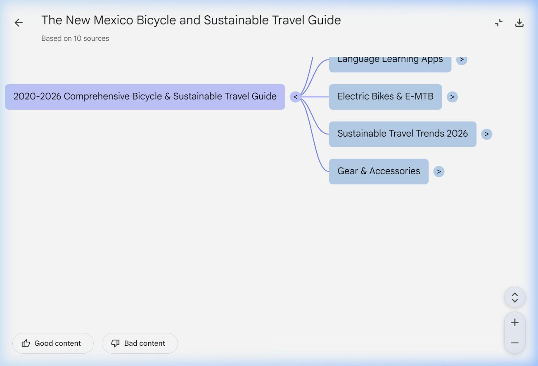This screenshot has height=366, width=538.
Task: Go back using the left arrow
Action: click(19, 23)
